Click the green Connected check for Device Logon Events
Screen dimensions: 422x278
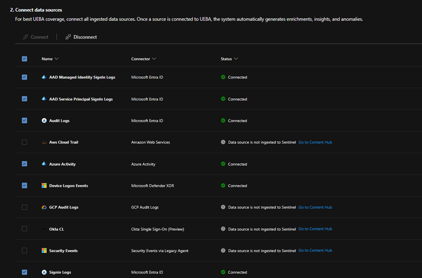pyautogui.click(x=223, y=186)
